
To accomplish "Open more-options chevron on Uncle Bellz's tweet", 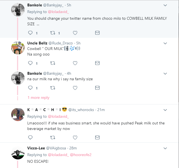I will click(165, 43).
